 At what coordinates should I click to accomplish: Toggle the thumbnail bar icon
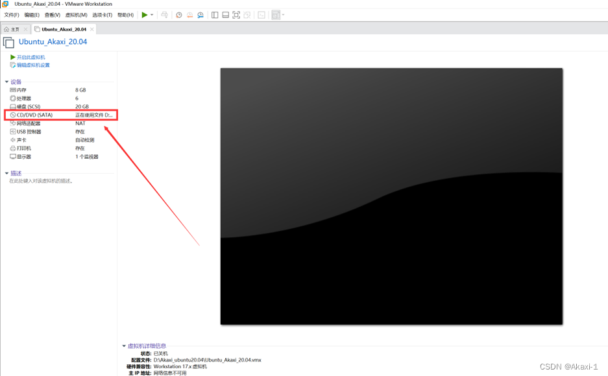pyautogui.click(x=225, y=15)
